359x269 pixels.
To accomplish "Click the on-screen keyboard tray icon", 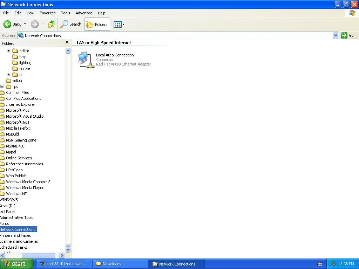I will coord(320,264).
